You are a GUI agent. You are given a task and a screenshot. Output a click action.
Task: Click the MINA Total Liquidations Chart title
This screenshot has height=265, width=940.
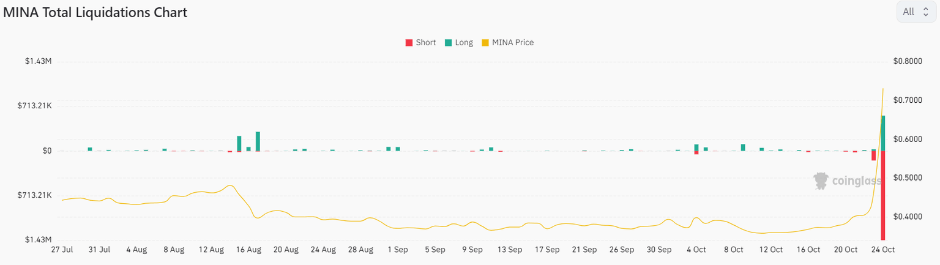[x=95, y=12]
